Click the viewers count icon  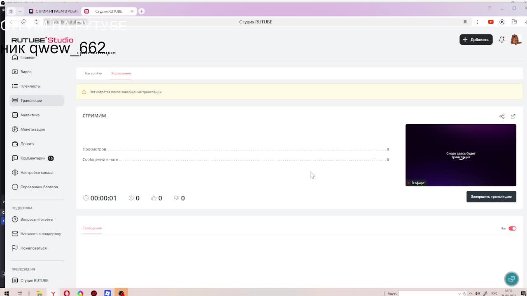131,198
